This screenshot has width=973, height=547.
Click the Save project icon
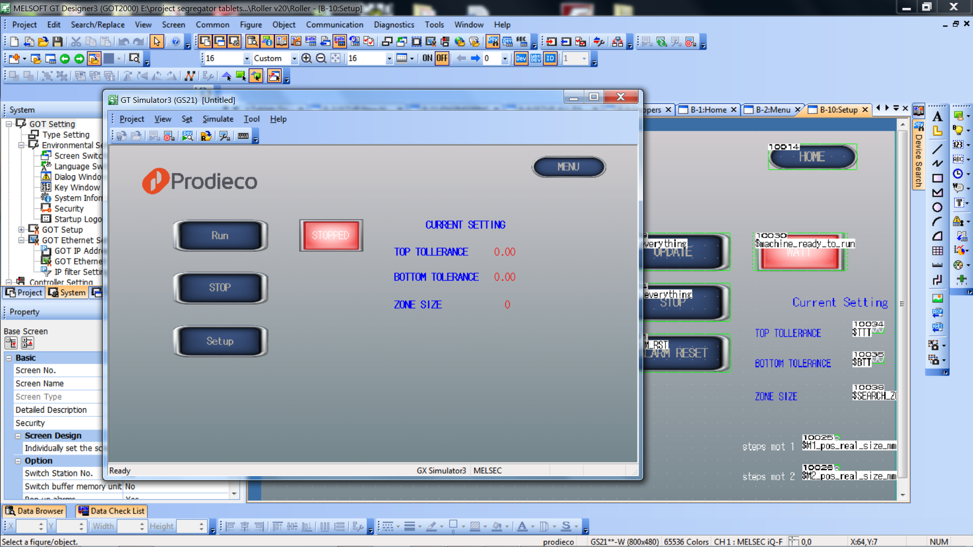point(57,42)
